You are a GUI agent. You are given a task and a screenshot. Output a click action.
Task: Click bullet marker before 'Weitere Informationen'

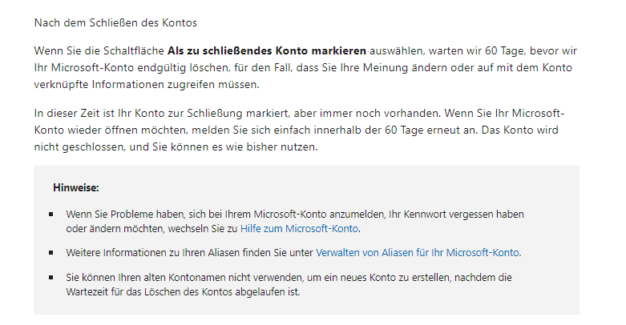(51, 252)
